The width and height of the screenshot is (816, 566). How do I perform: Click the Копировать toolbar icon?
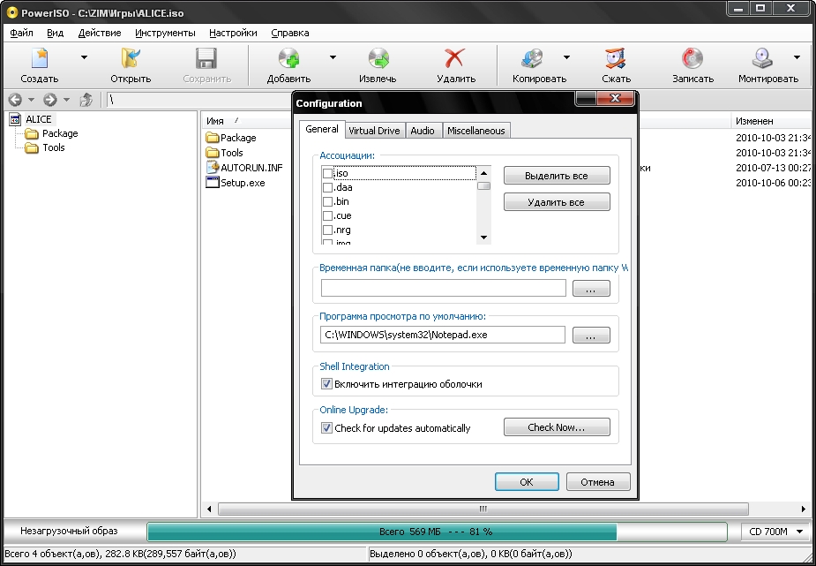coord(532,58)
